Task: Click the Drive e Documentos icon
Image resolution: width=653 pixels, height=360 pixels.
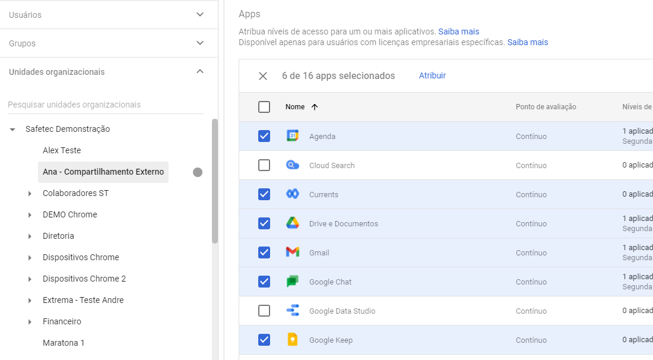Action: click(x=293, y=223)
